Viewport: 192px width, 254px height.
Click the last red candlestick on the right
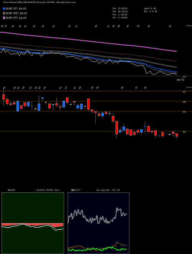click(x=177, y=135)
